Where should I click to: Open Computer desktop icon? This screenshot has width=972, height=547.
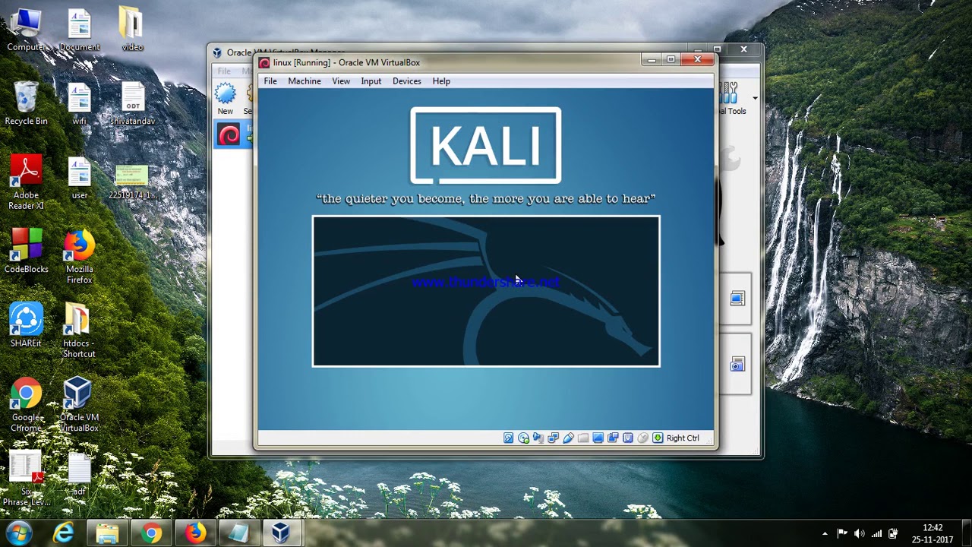coord(26,30)
